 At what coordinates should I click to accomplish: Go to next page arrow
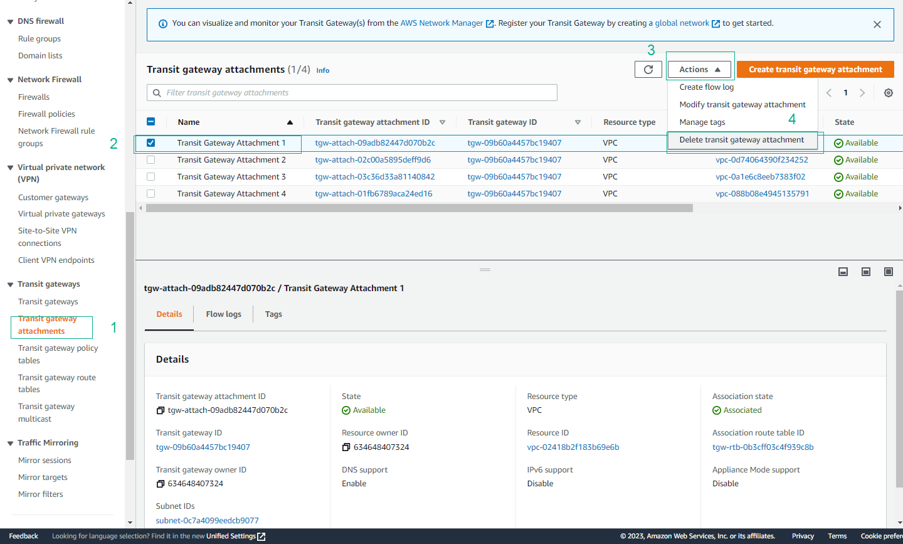point(862,93)
